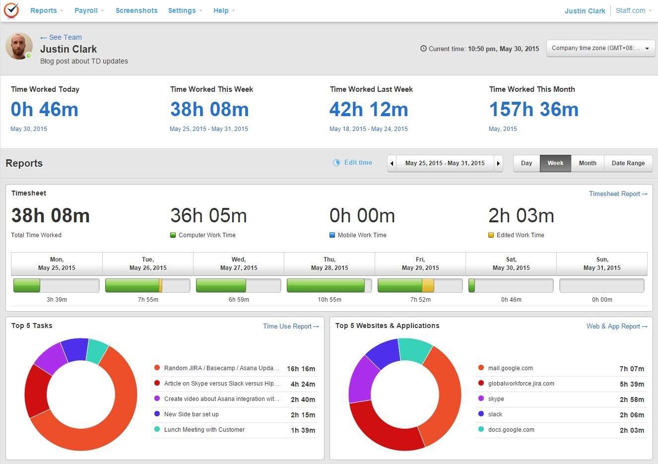
Task: Switch report view to Day
Action: [526, 163]
